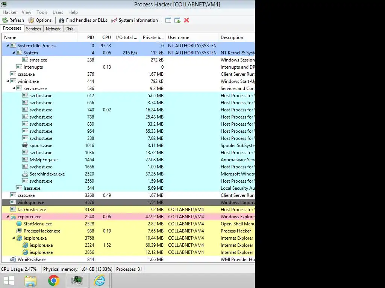The height and width of the screenshot is (288, 385).
Task: Select svchost.exe with PID 612
Action: [x=129, y=96]
